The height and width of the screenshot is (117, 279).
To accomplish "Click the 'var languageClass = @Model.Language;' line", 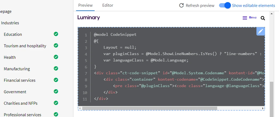I will coord(146,60).
